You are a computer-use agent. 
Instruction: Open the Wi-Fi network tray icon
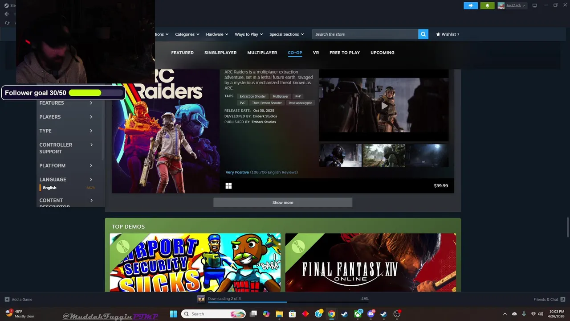click(533, 314)
